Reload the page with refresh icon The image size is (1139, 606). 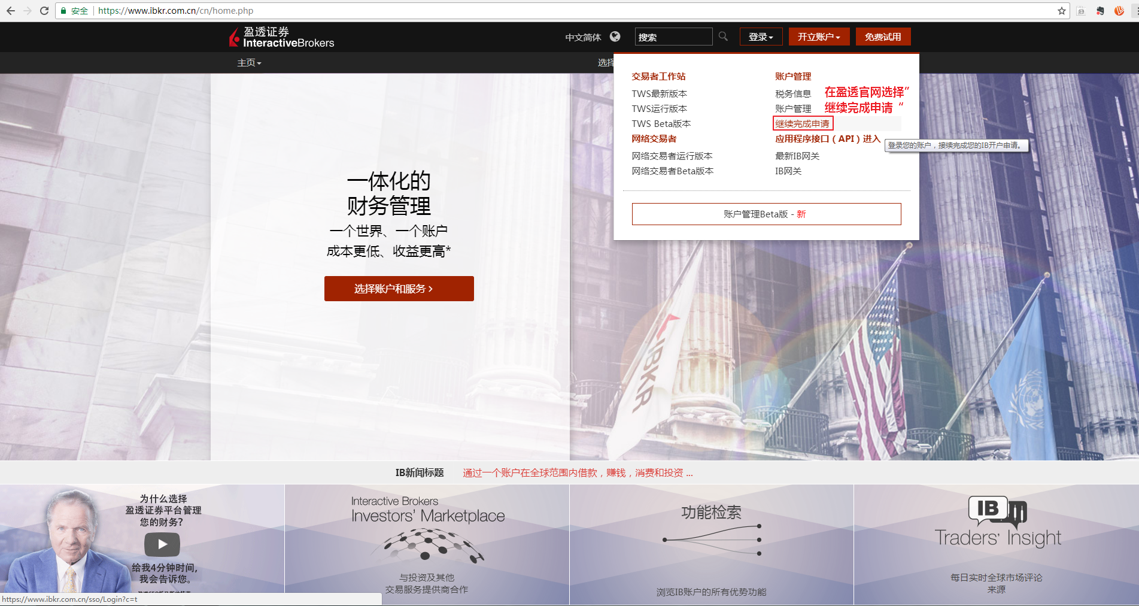pos(44,11)
